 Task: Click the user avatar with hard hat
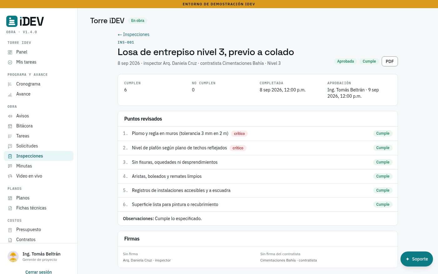point(13,256)
